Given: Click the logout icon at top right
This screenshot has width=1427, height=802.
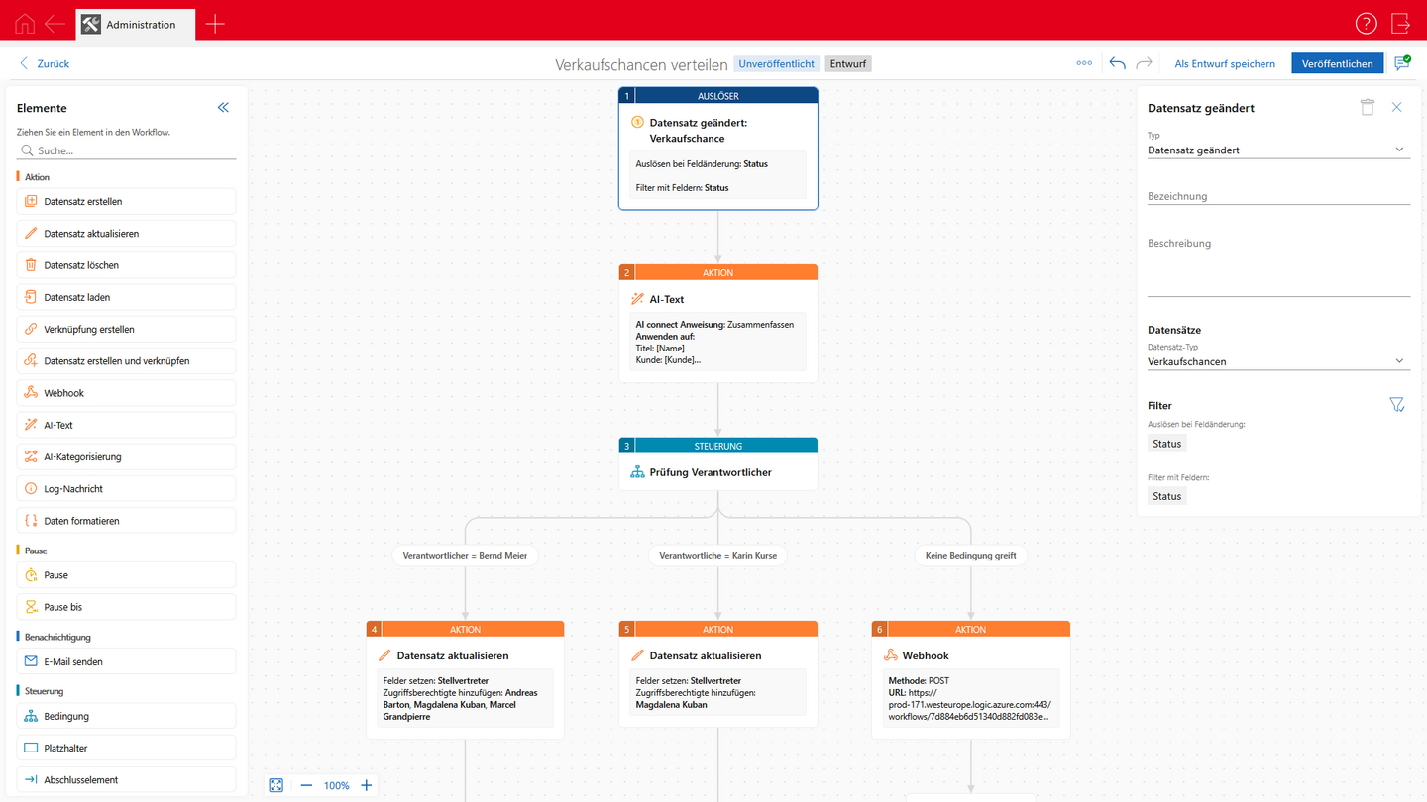Looking at the screenshot, I should pyautogui.click(x=1400, y=24).
